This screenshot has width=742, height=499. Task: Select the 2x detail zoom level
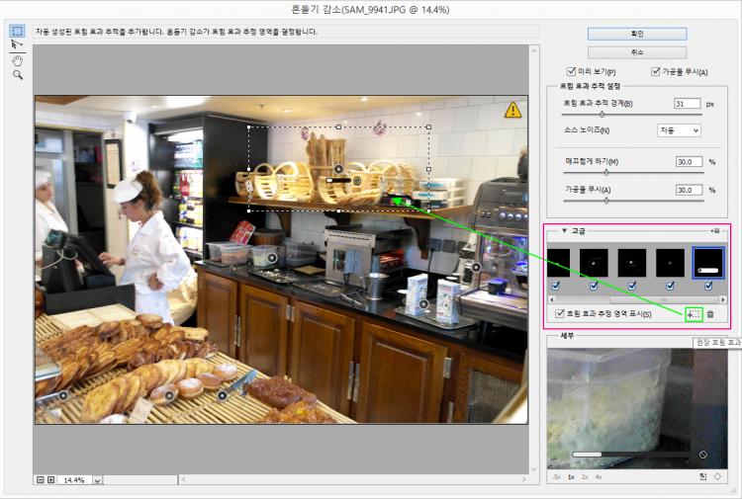(585, 476)
